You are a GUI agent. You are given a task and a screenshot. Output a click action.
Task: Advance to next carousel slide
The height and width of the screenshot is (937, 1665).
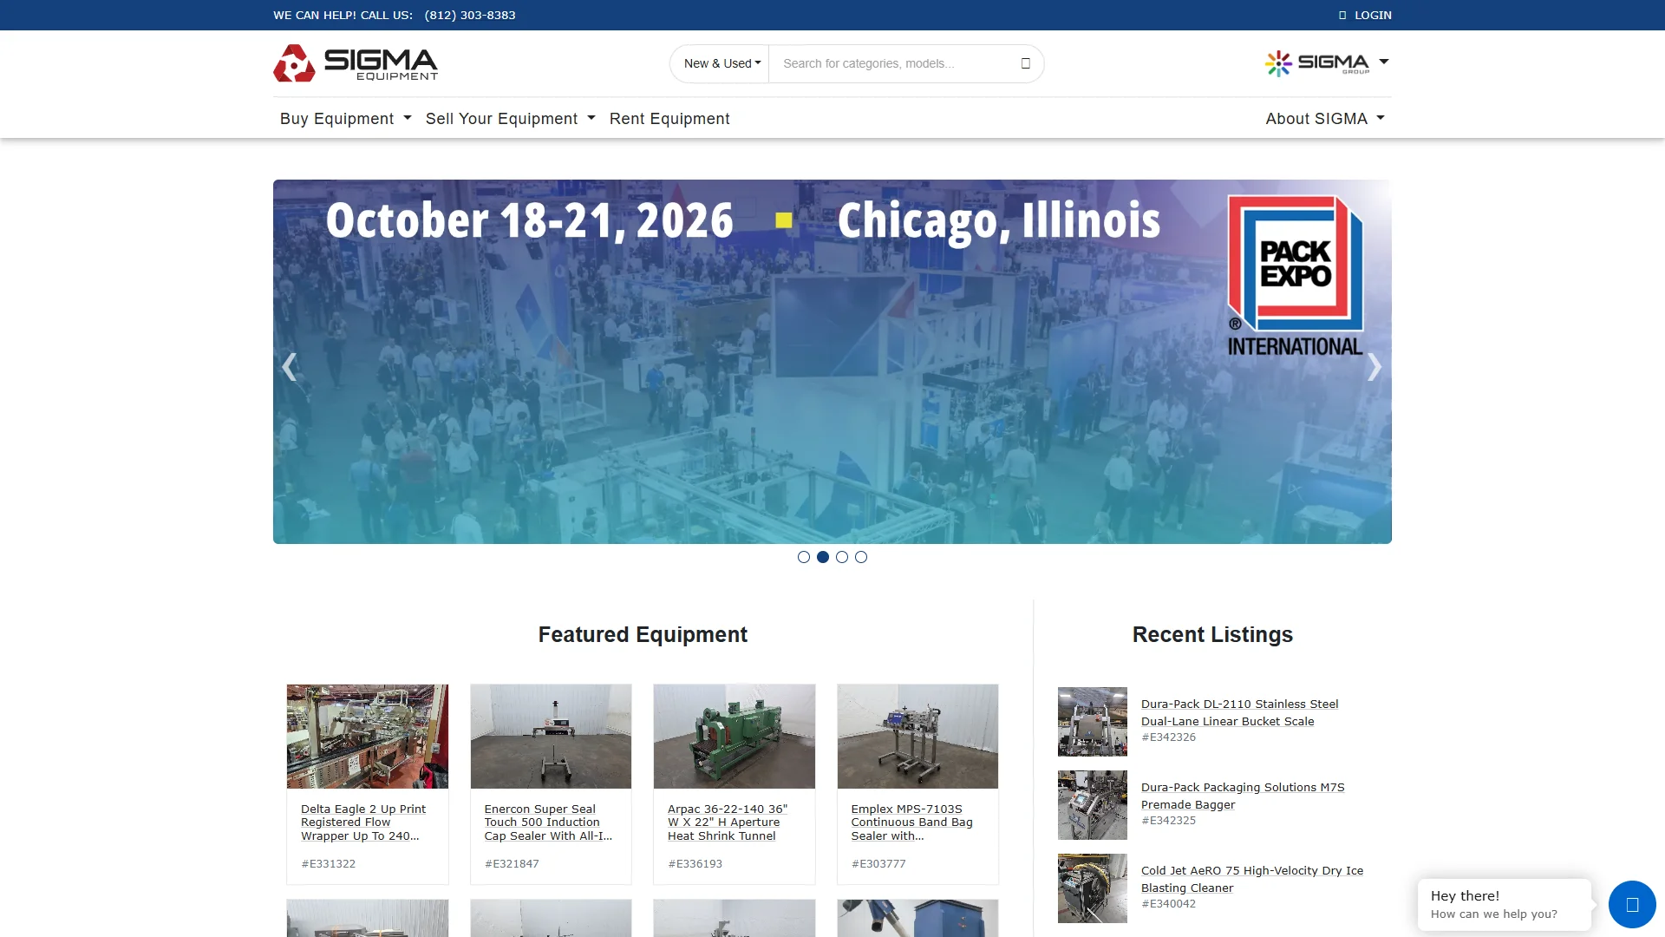point(1374,367)
